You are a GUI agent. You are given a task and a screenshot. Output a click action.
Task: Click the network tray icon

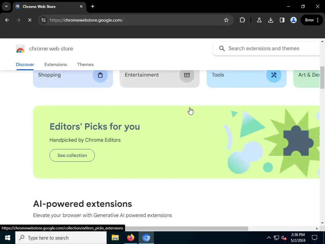pos(276,238)
